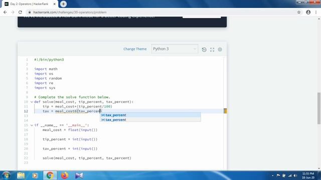
Task: Open the Windows Start menu
Action: (6, 175)
